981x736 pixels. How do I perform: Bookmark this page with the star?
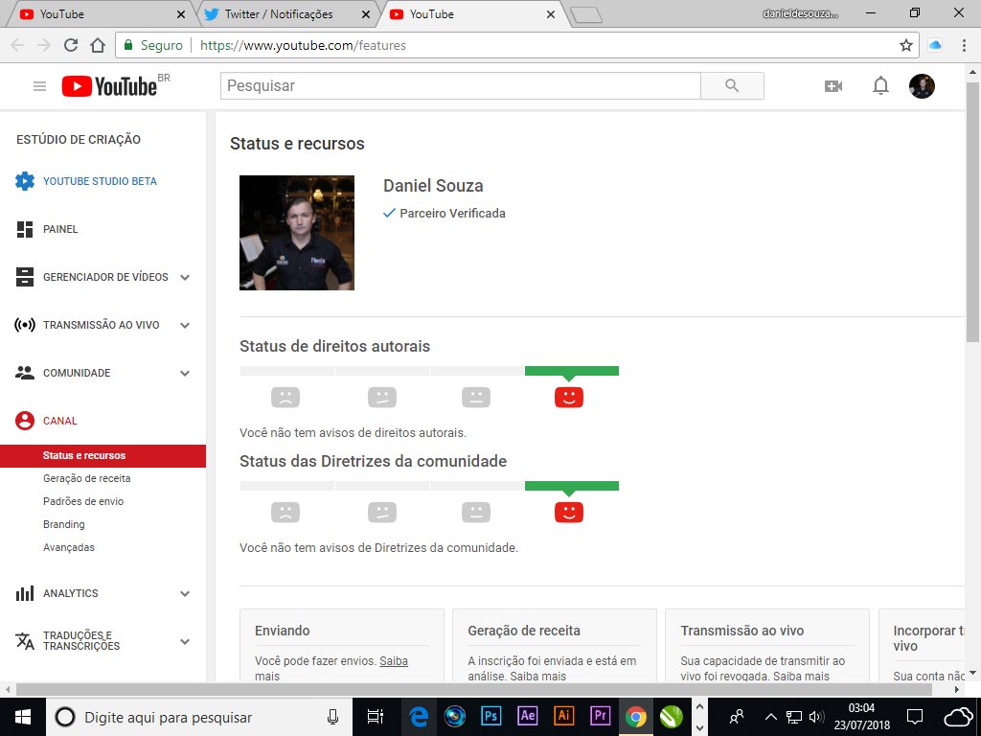click(x=906, y=45)
